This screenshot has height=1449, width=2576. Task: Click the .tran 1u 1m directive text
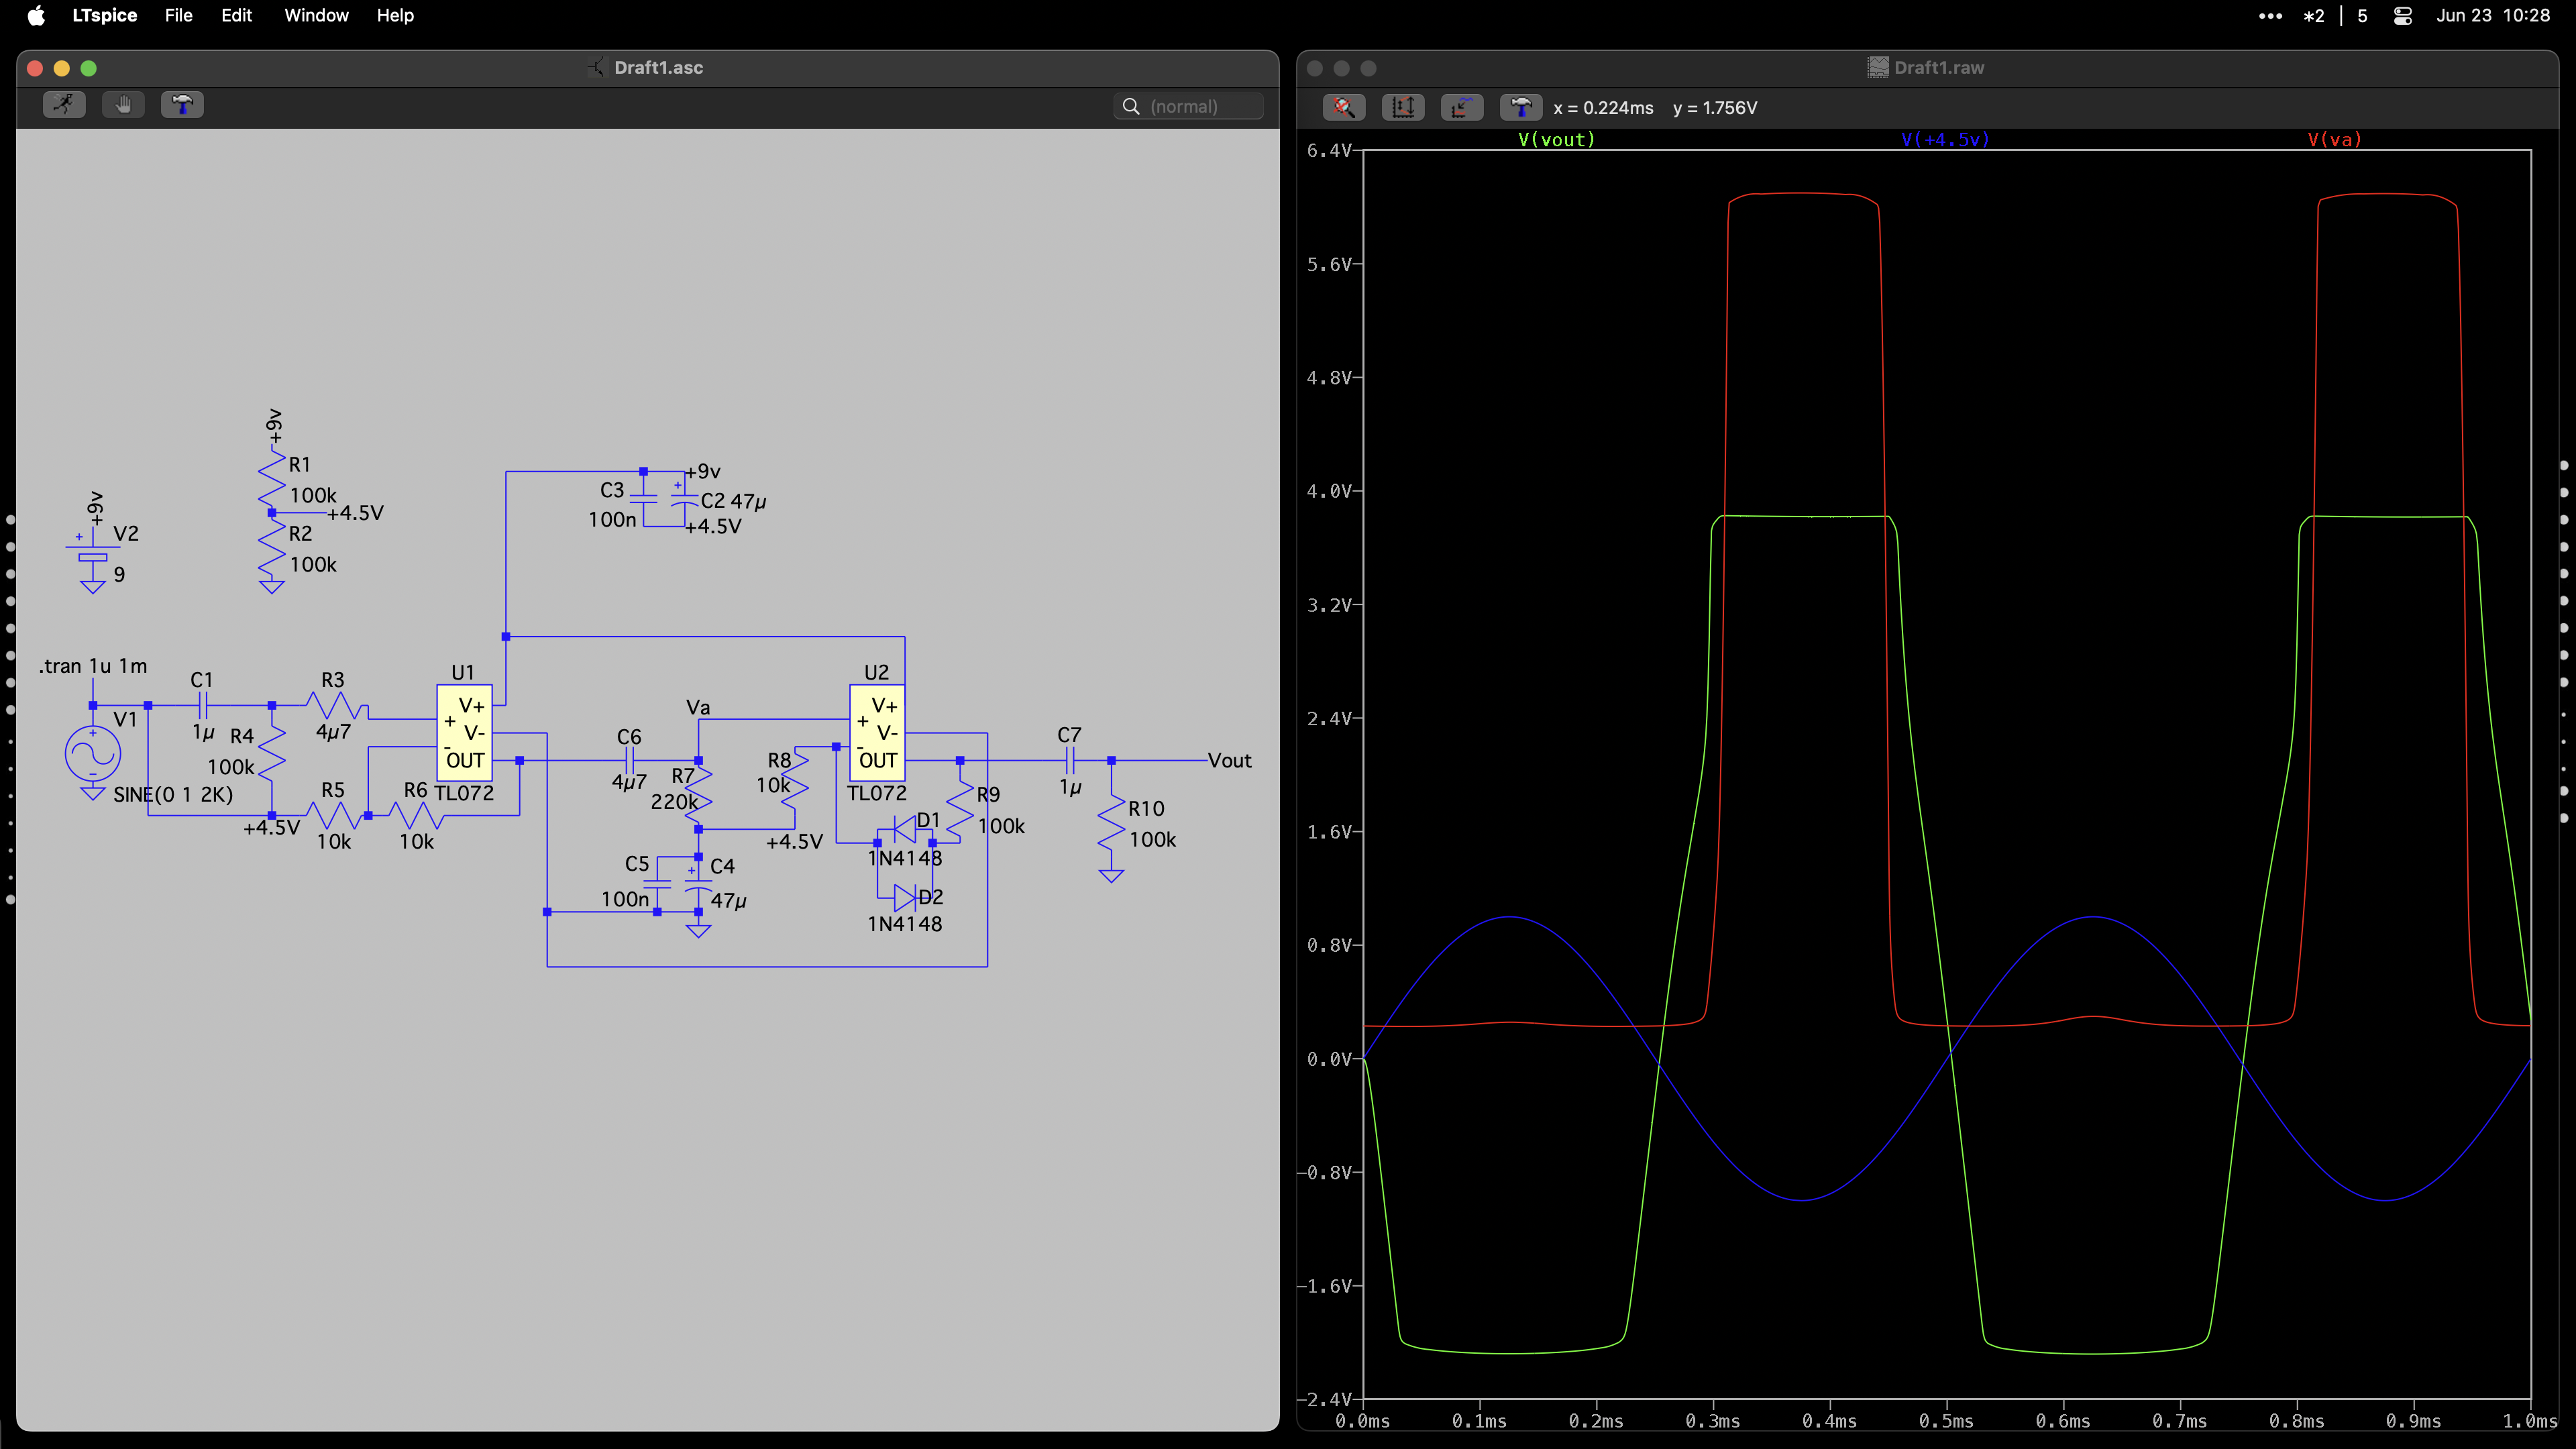coord(93,666)
